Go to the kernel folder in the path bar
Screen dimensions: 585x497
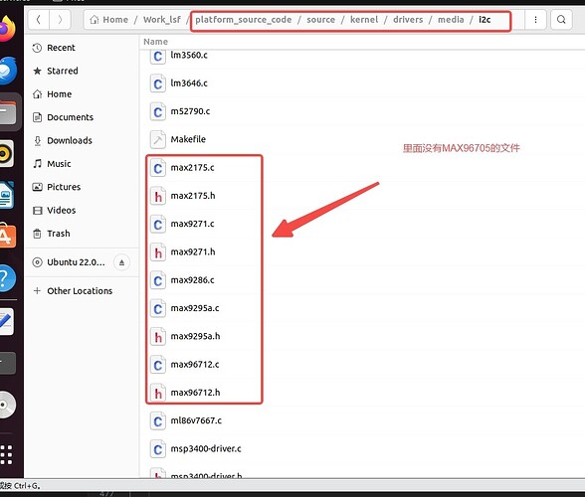coord(364,20)
